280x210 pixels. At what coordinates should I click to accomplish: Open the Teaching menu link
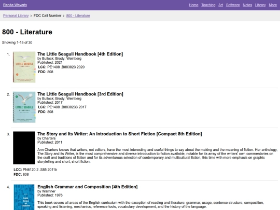point(208,5)
